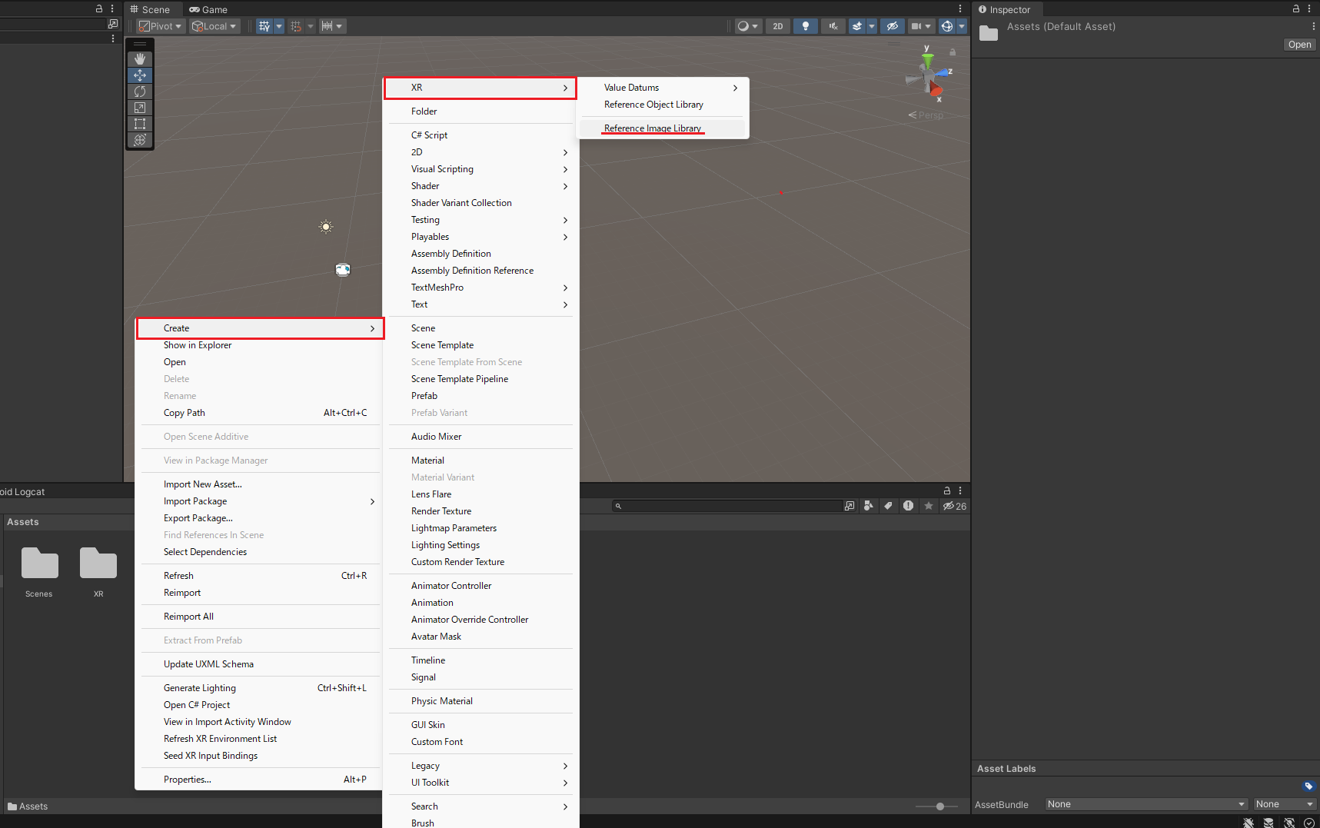
Task: Open Project panel three-dot menu
Action: [960, 490]
